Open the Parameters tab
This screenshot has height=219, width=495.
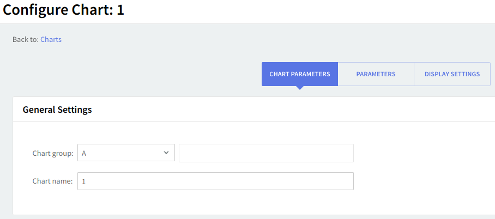point(376,74)
